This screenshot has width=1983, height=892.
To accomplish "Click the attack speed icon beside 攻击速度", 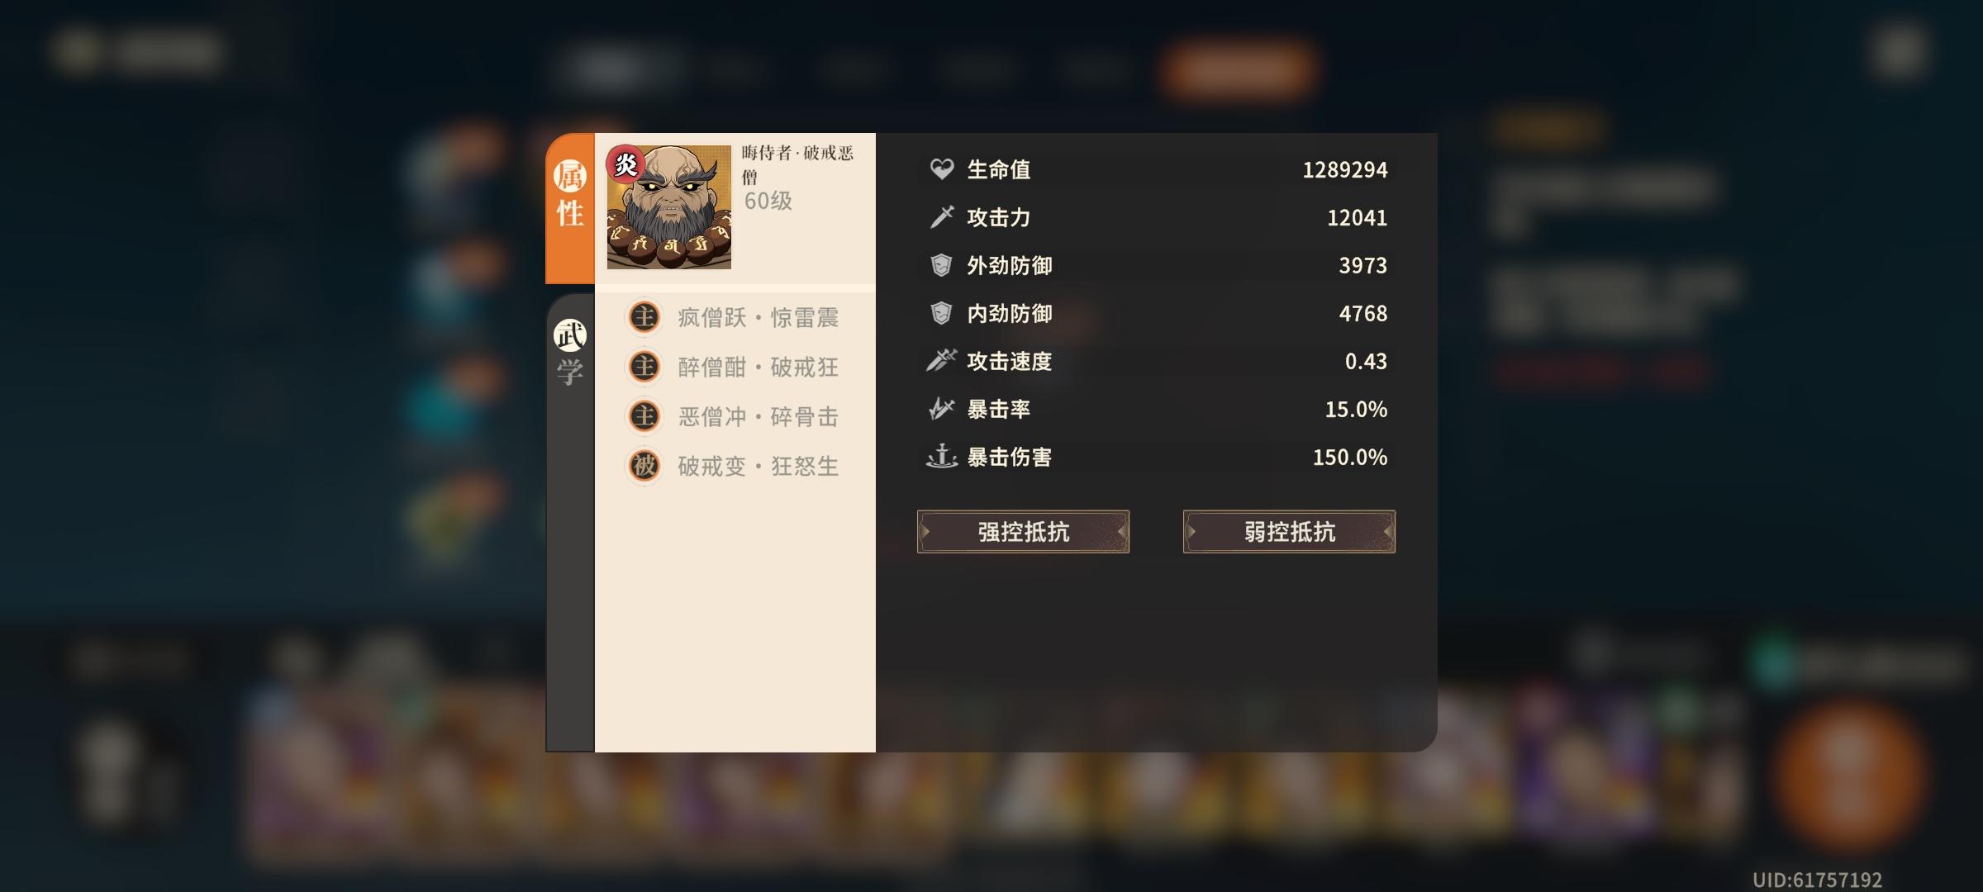I will (x=942, y=361).
